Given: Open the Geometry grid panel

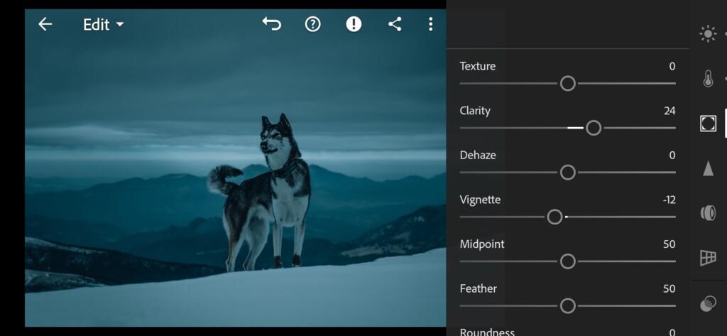Looking at the screenshot, I should click(708, 258).
